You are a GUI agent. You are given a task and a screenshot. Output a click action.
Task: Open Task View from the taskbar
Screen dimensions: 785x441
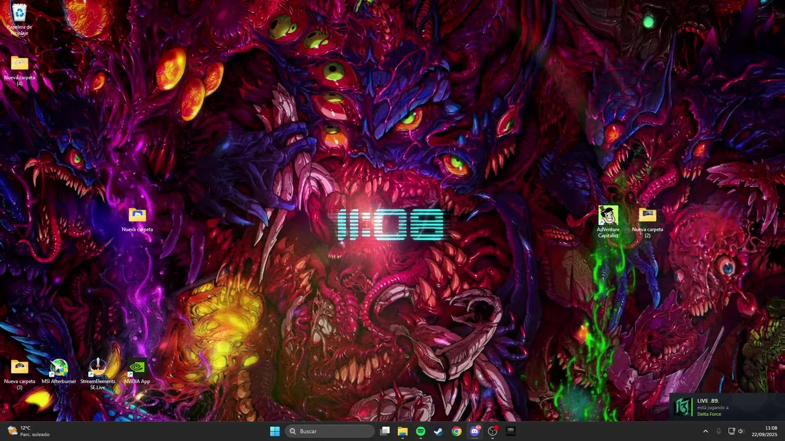(x=385, y=431)
